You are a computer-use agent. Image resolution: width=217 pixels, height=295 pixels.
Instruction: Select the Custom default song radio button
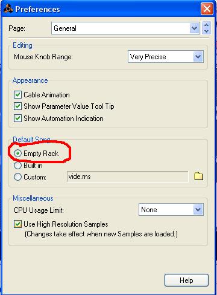[x=17, y=177]
